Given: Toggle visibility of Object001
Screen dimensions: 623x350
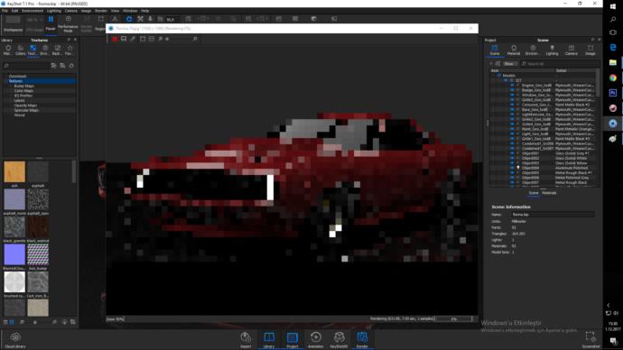Looking at the screenshot, I should pos(512,153).
